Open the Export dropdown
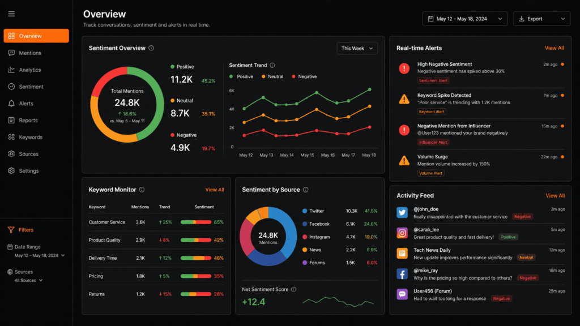580x326 pixels. (542, 19)
